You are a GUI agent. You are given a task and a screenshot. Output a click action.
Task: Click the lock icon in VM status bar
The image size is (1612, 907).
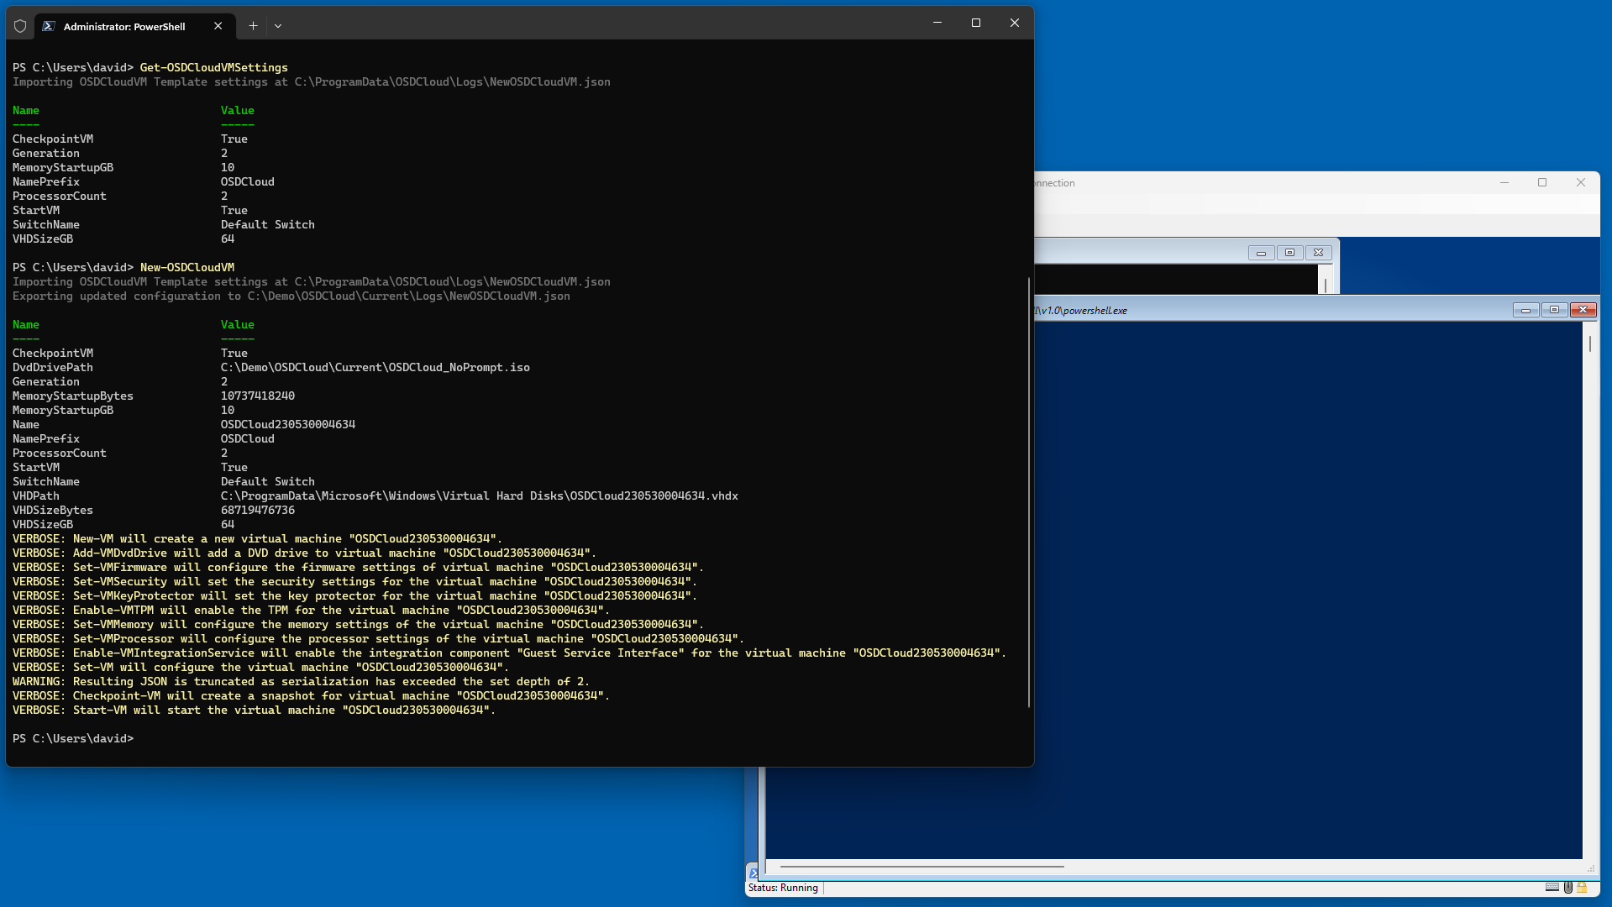click(1582, 887)
